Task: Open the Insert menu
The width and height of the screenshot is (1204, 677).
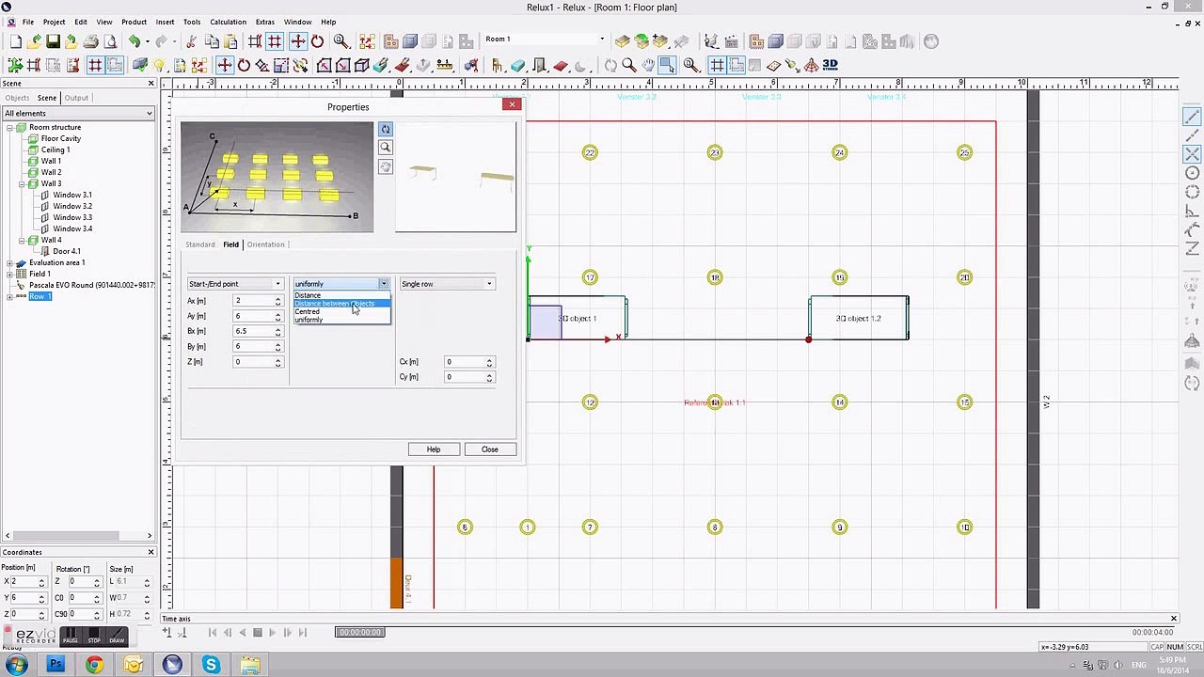Action: click(x=165, y=22)
